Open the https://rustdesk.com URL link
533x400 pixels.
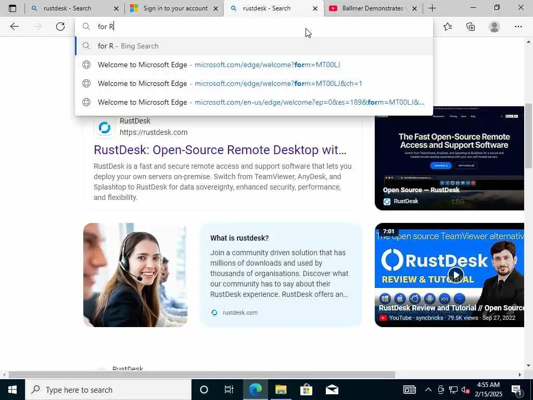[x=154, y=132]
